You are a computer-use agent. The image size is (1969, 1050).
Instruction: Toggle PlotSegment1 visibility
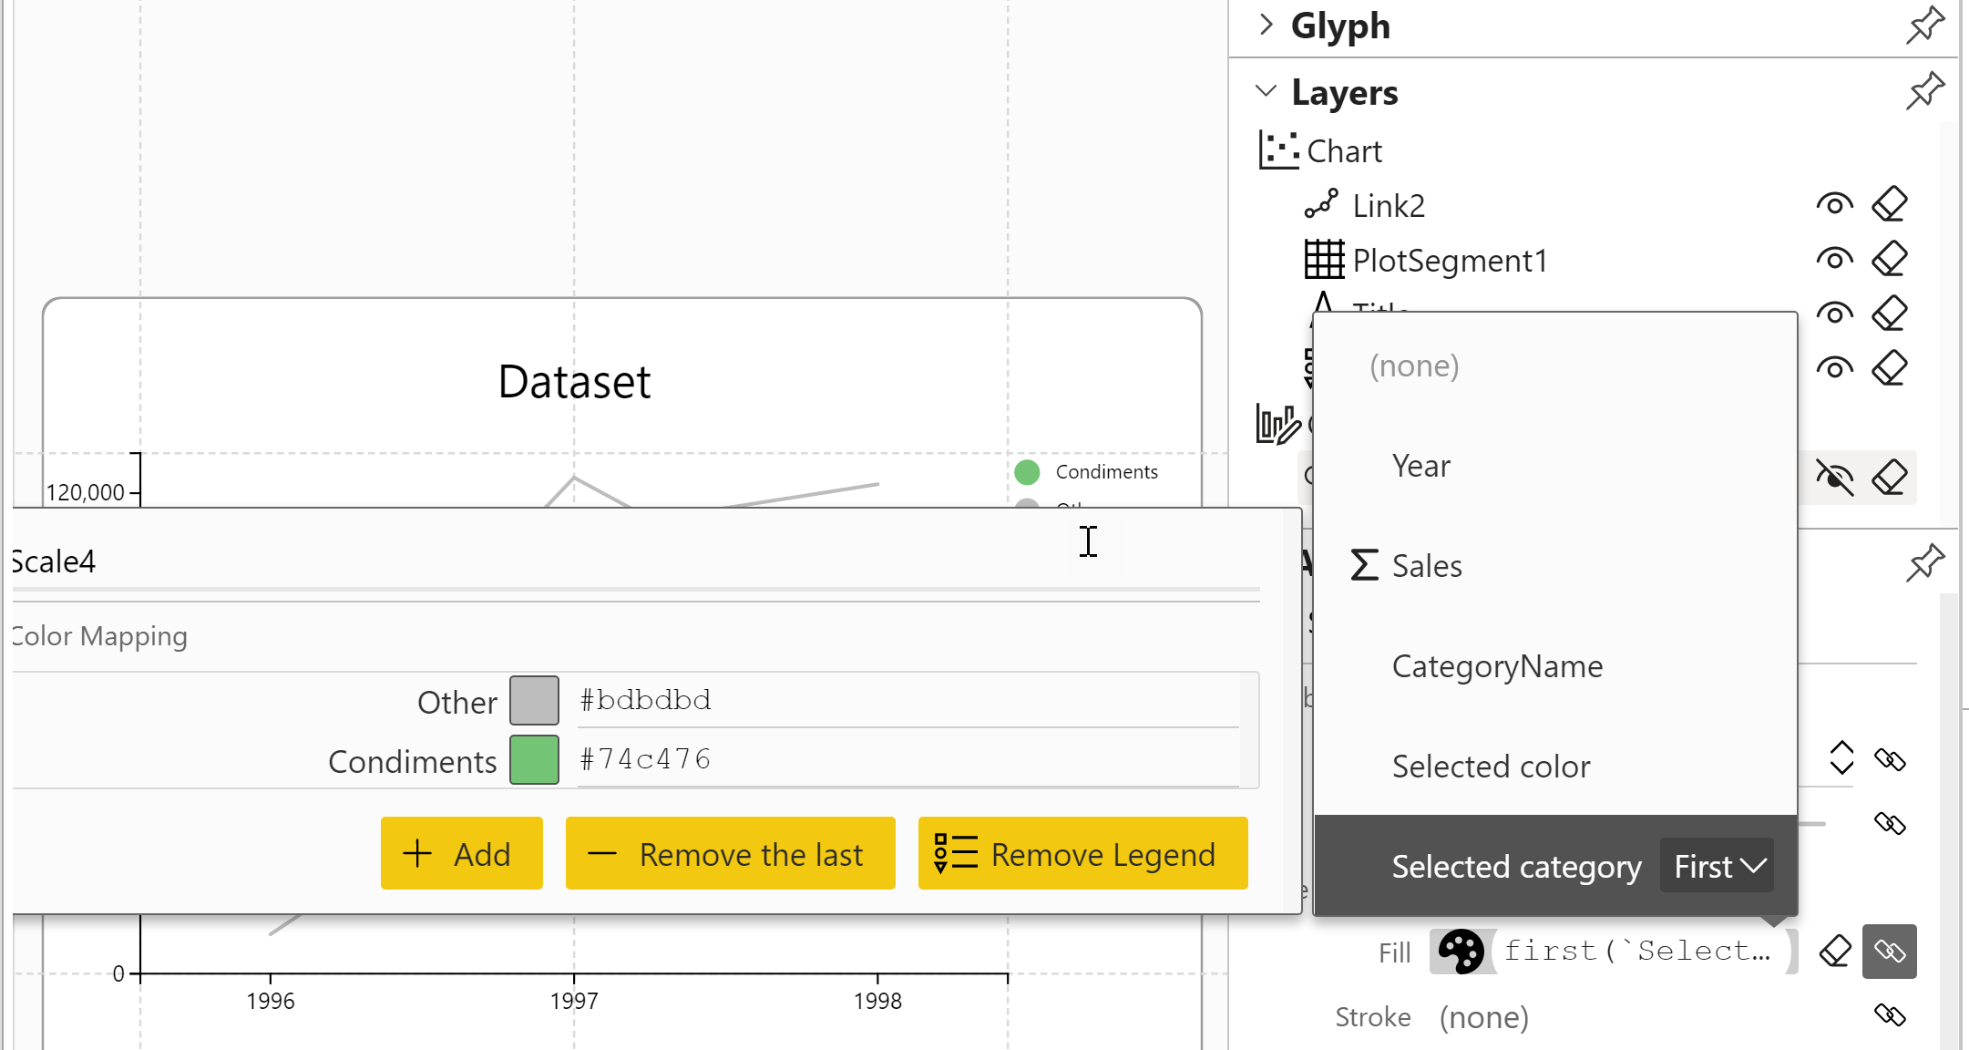coord(1834,258)
